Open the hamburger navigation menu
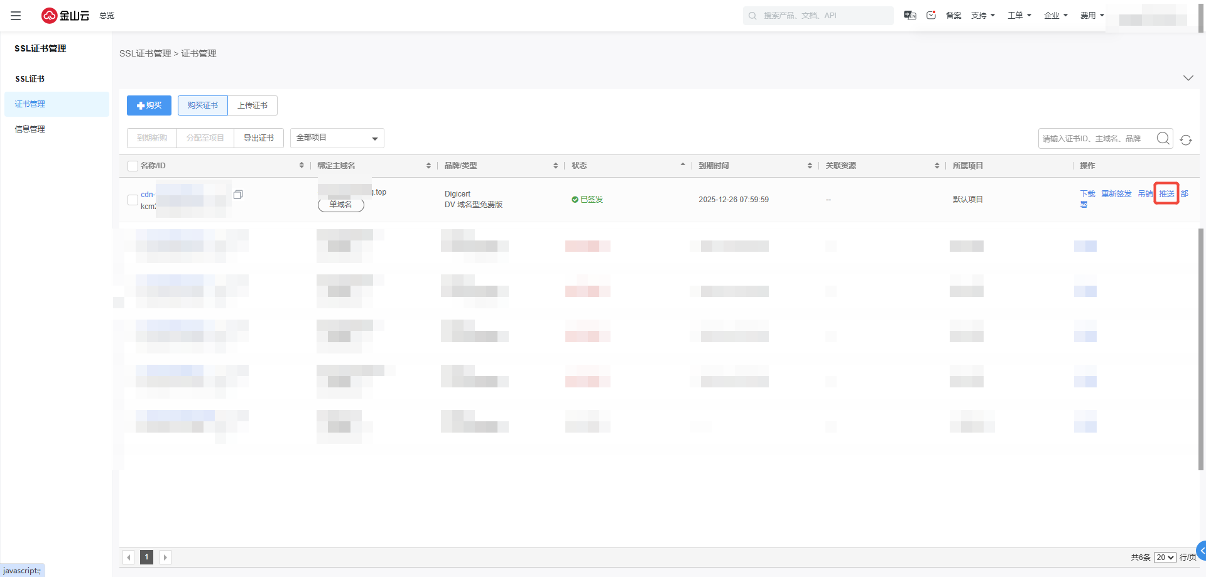Screen dimensions: 1206x577 (x=16, y=16)
